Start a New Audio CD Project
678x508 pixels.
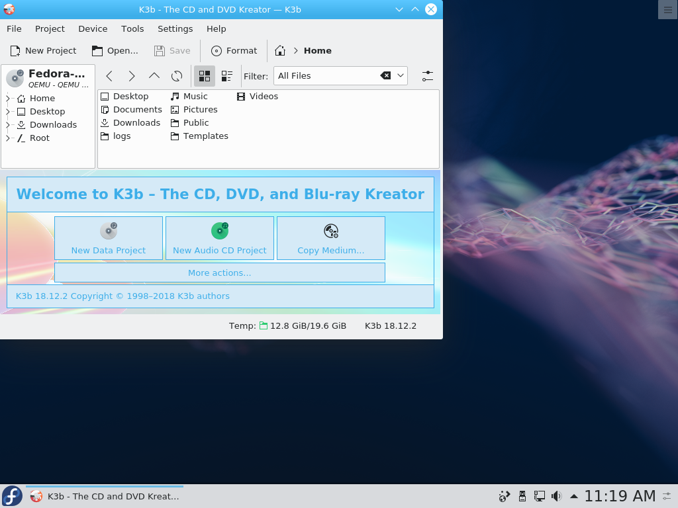click(x=220, y=238)
